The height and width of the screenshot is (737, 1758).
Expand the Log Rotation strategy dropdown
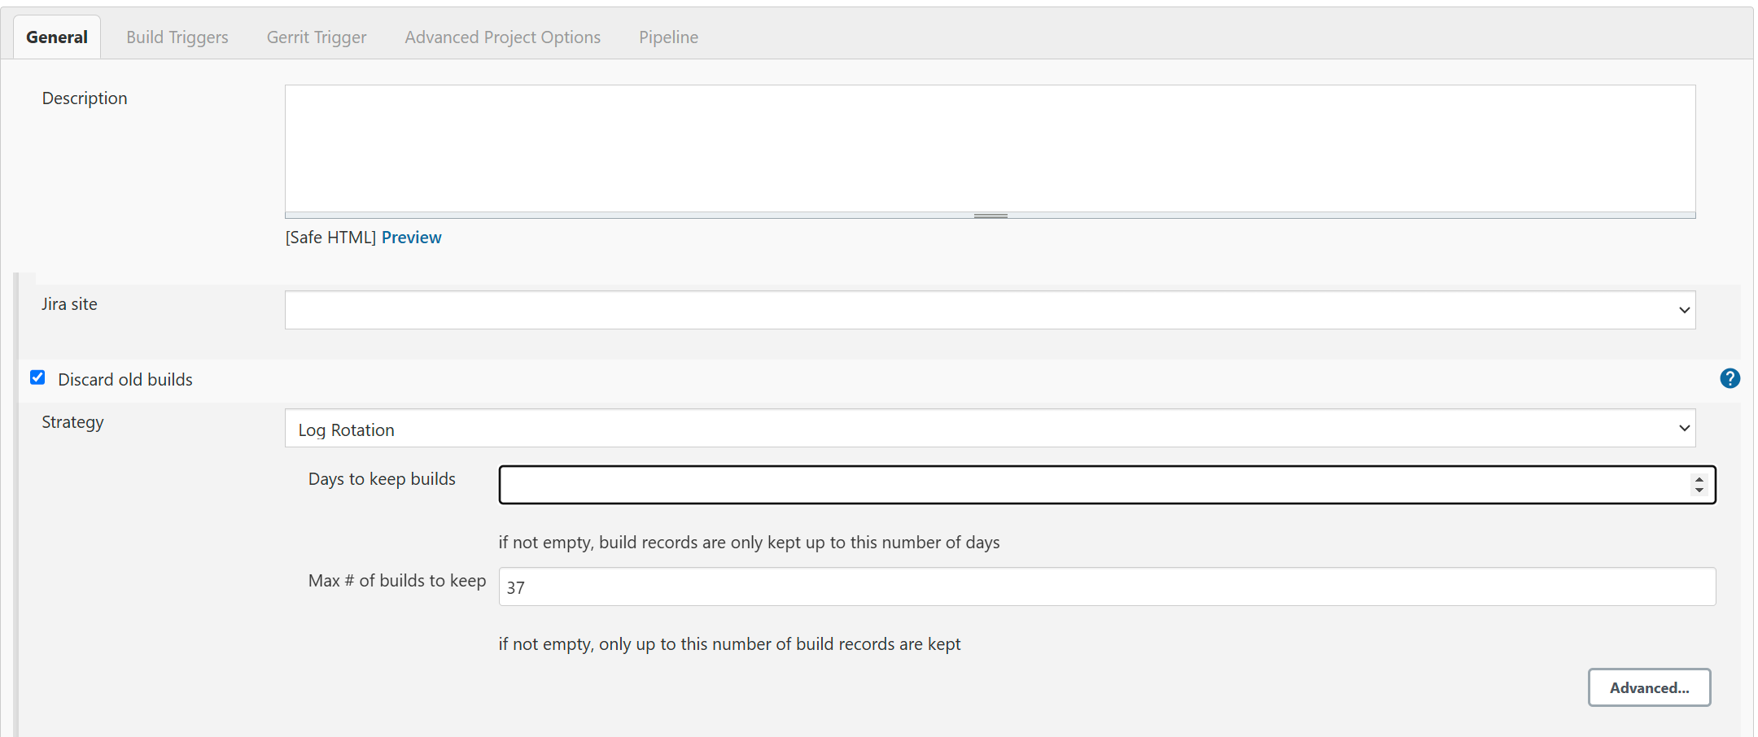(x=991, y=428)
